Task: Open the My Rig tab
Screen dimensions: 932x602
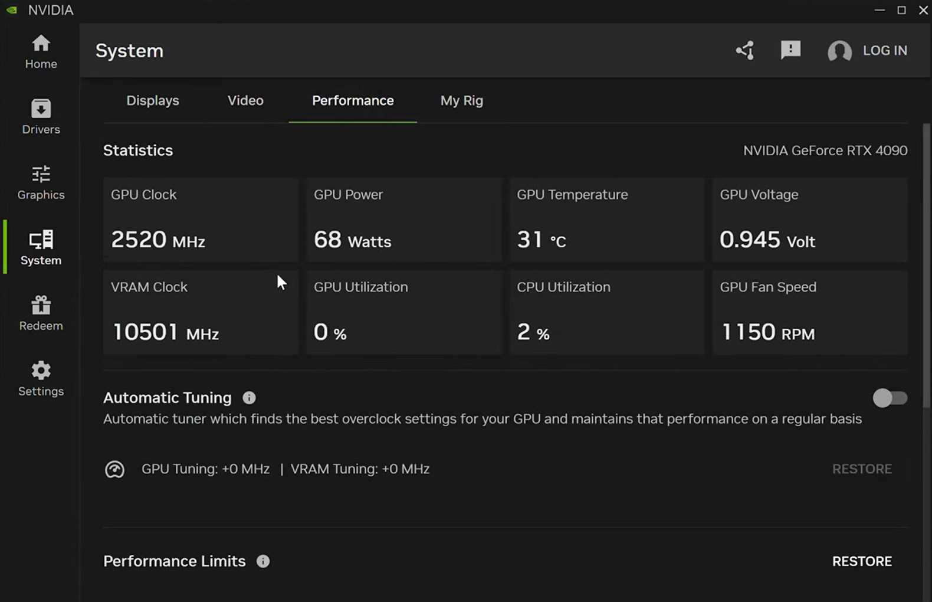Action: (462, 100)
